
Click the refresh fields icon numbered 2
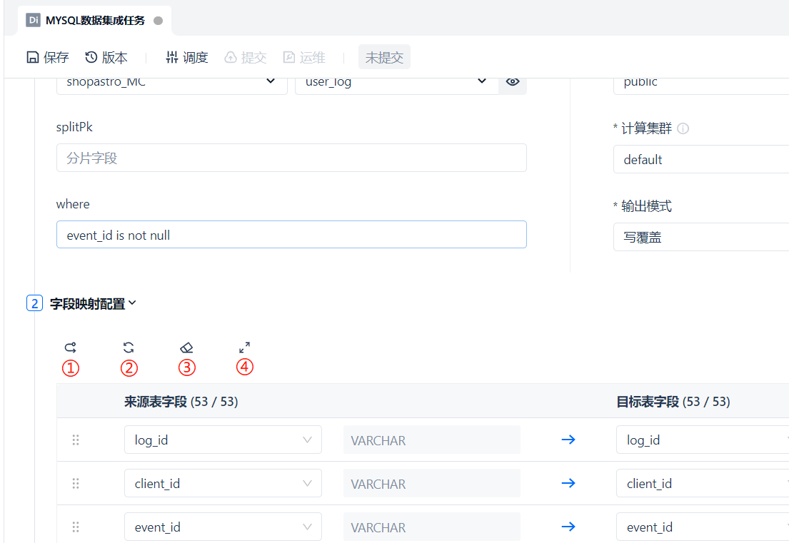coord(129,347)
